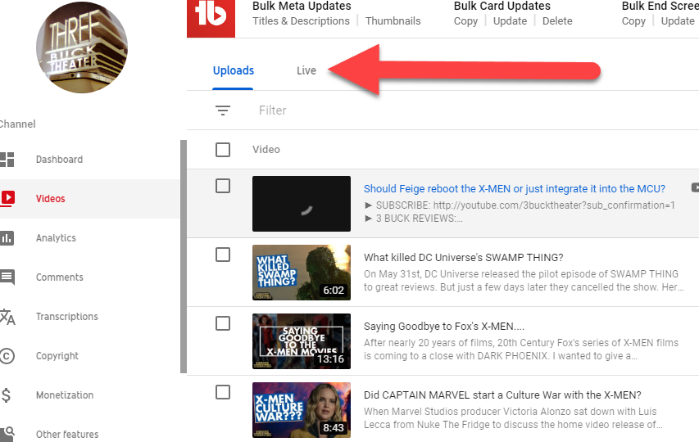Go to Comments in the sidebar
Viewport: 699px width, 442px height.
coord(59,277)
